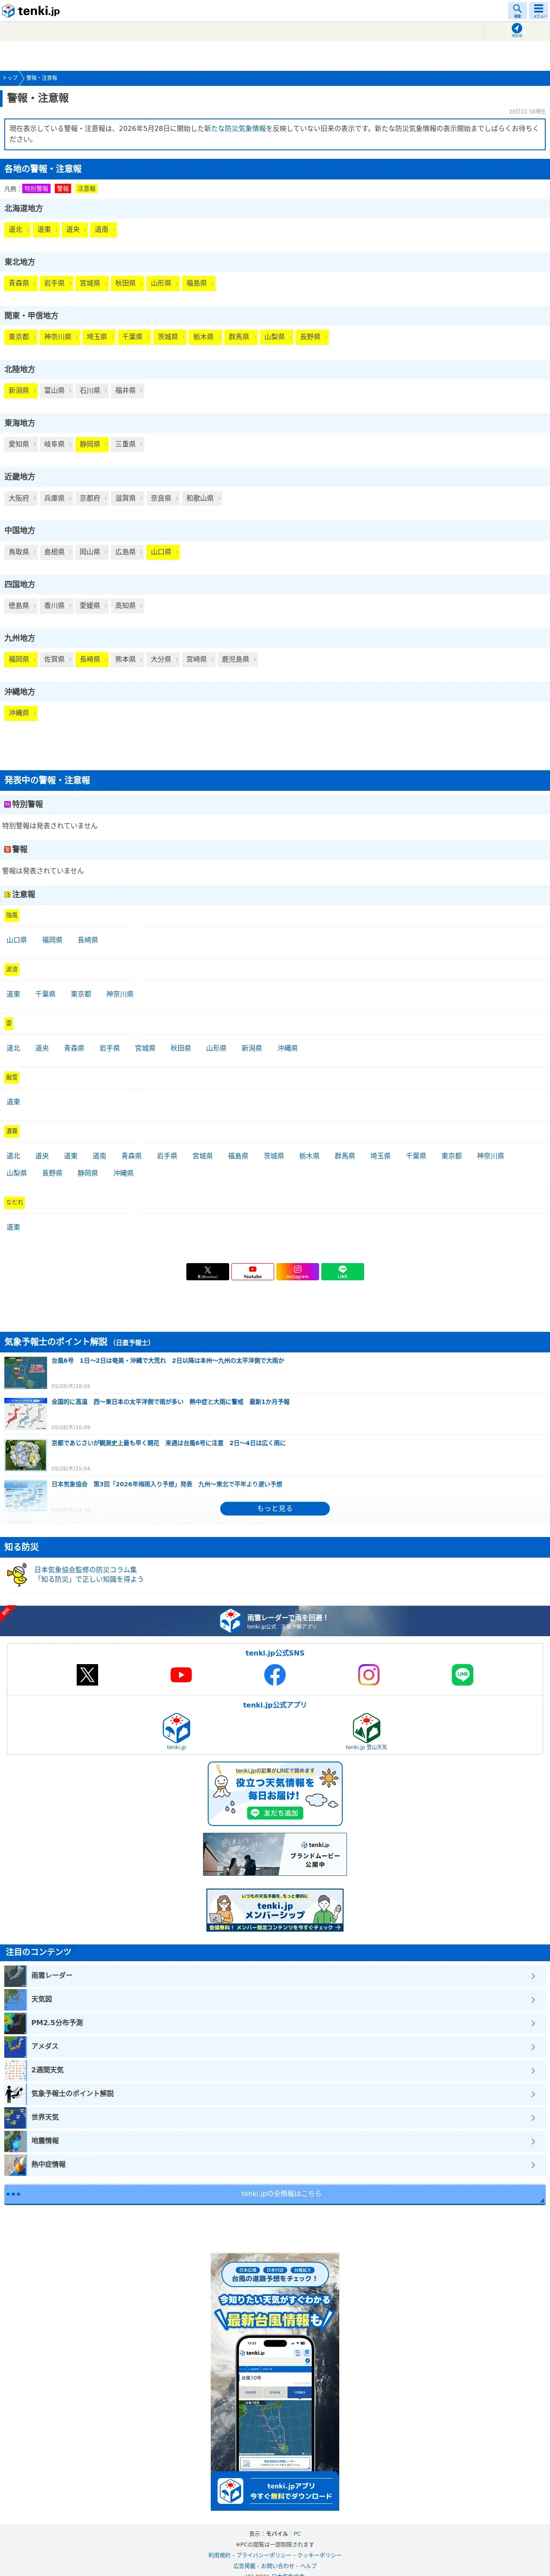The height and width of the screenshot is (2576, 550).
Task: Click 新潟県 under the 雷 advisory
Action: pos(251,1049)
